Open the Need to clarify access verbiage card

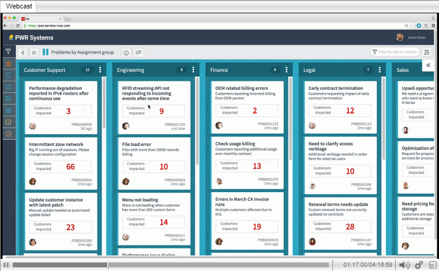pos(341,165)
